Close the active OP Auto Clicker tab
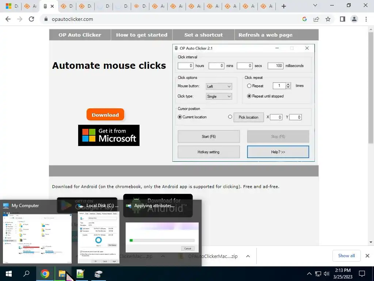 (x=52, y=6)
